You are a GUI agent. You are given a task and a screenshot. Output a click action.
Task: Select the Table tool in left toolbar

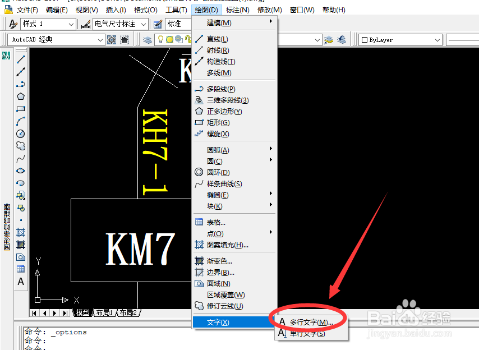coord(21,269)
